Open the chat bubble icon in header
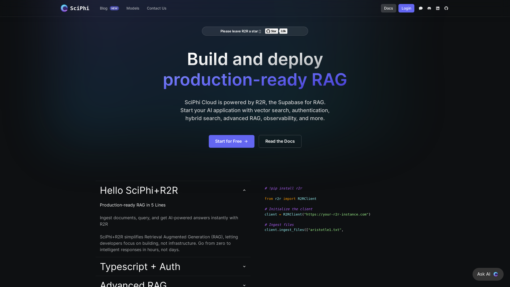Image resolution: width=510 pixels, height=287 pixels. (421, 8)
